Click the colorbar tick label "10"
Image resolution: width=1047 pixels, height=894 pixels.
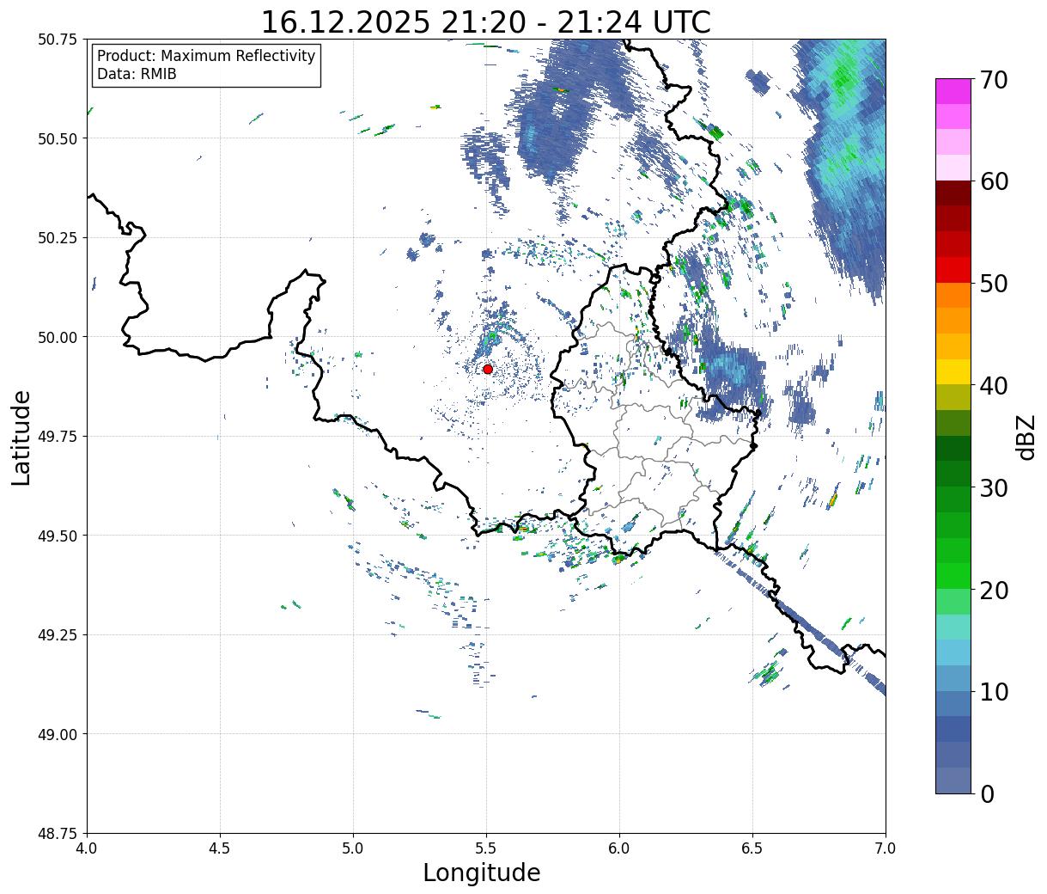(993, 692)
